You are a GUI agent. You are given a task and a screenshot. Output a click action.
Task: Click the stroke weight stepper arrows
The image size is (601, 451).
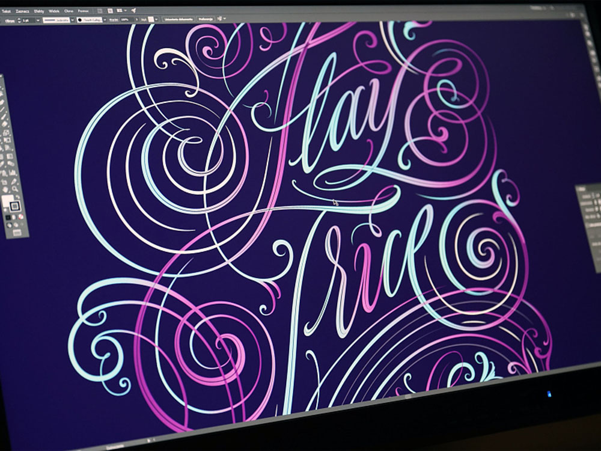point(19,20)
